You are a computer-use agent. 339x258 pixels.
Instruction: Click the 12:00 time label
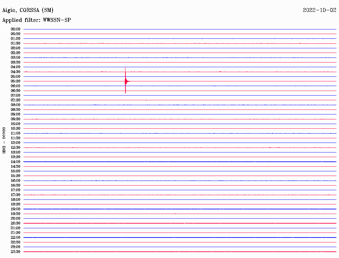coord(16,143)
